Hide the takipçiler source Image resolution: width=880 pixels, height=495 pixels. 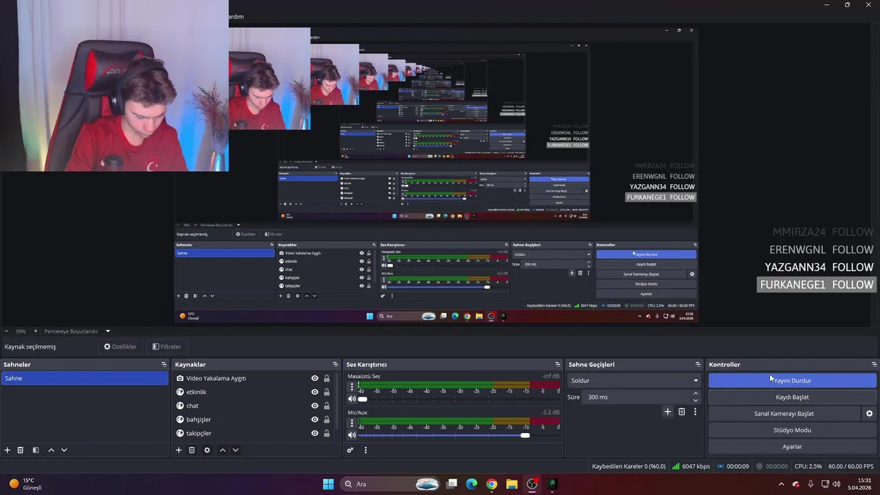pyautogui.click(x=315, y=433)
